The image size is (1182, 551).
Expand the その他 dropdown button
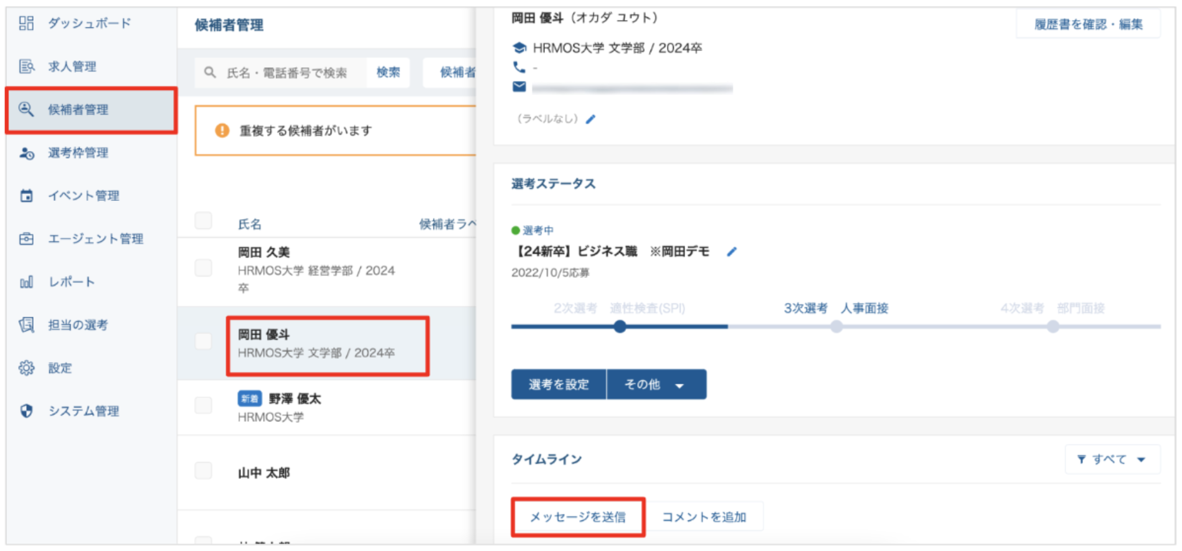[656, 385]
